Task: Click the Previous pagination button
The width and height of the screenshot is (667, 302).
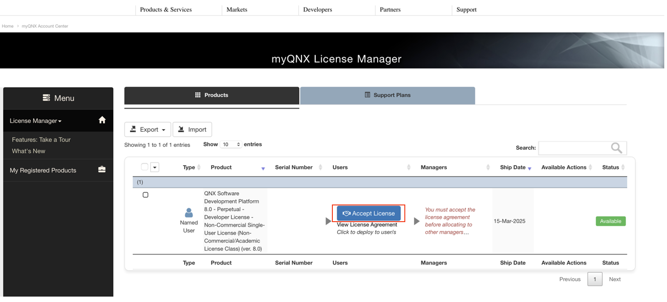Action: pos(570,279)
